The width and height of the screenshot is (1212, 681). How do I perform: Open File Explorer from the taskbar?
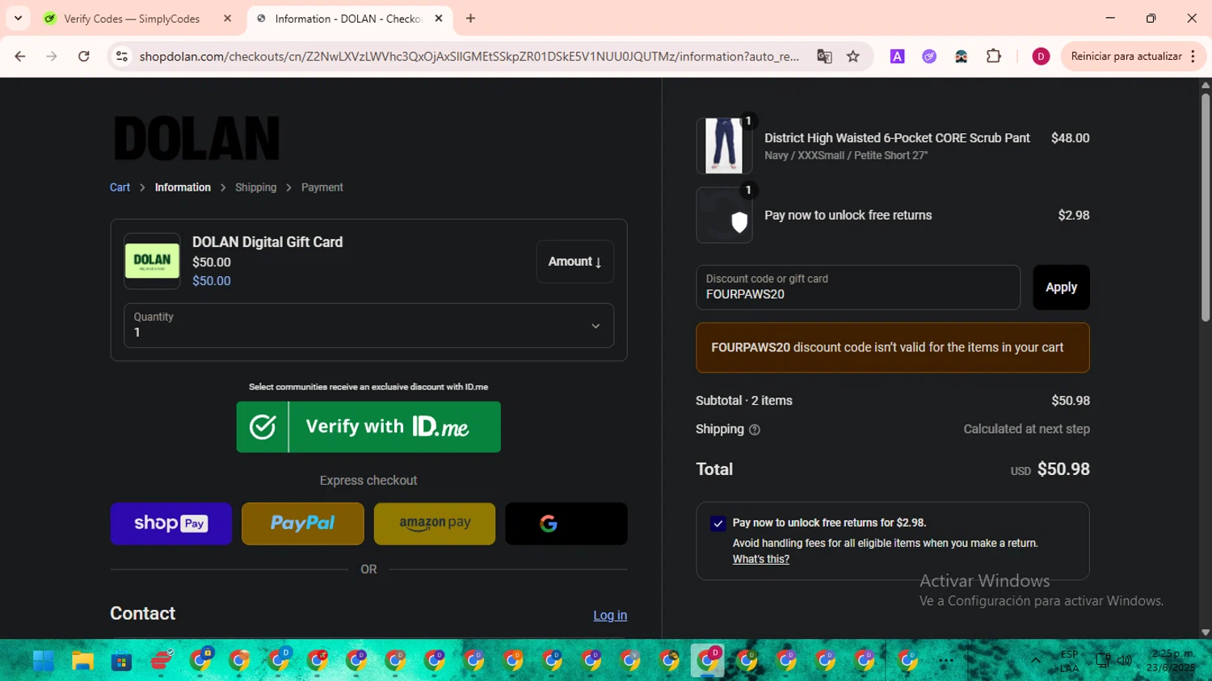pyautogui.click(x=82, y=661)
